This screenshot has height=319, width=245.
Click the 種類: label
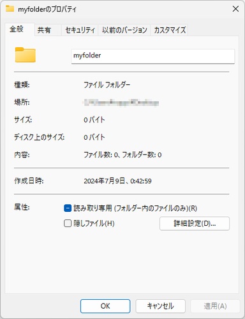tap(22, 85)
